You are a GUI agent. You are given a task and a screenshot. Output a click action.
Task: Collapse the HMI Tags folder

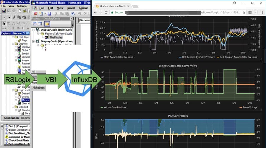coord(13,37)
